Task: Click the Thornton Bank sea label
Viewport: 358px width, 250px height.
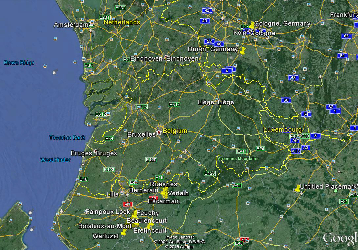Action: tap(67, 137)
